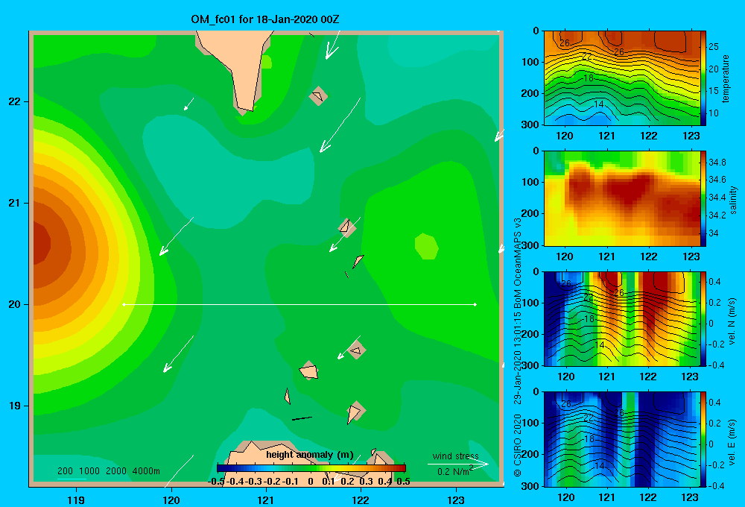Click the wind stress reference arrow
Image resolution: width=745 pixels, height=507 pixels.
tap(458, 465)
